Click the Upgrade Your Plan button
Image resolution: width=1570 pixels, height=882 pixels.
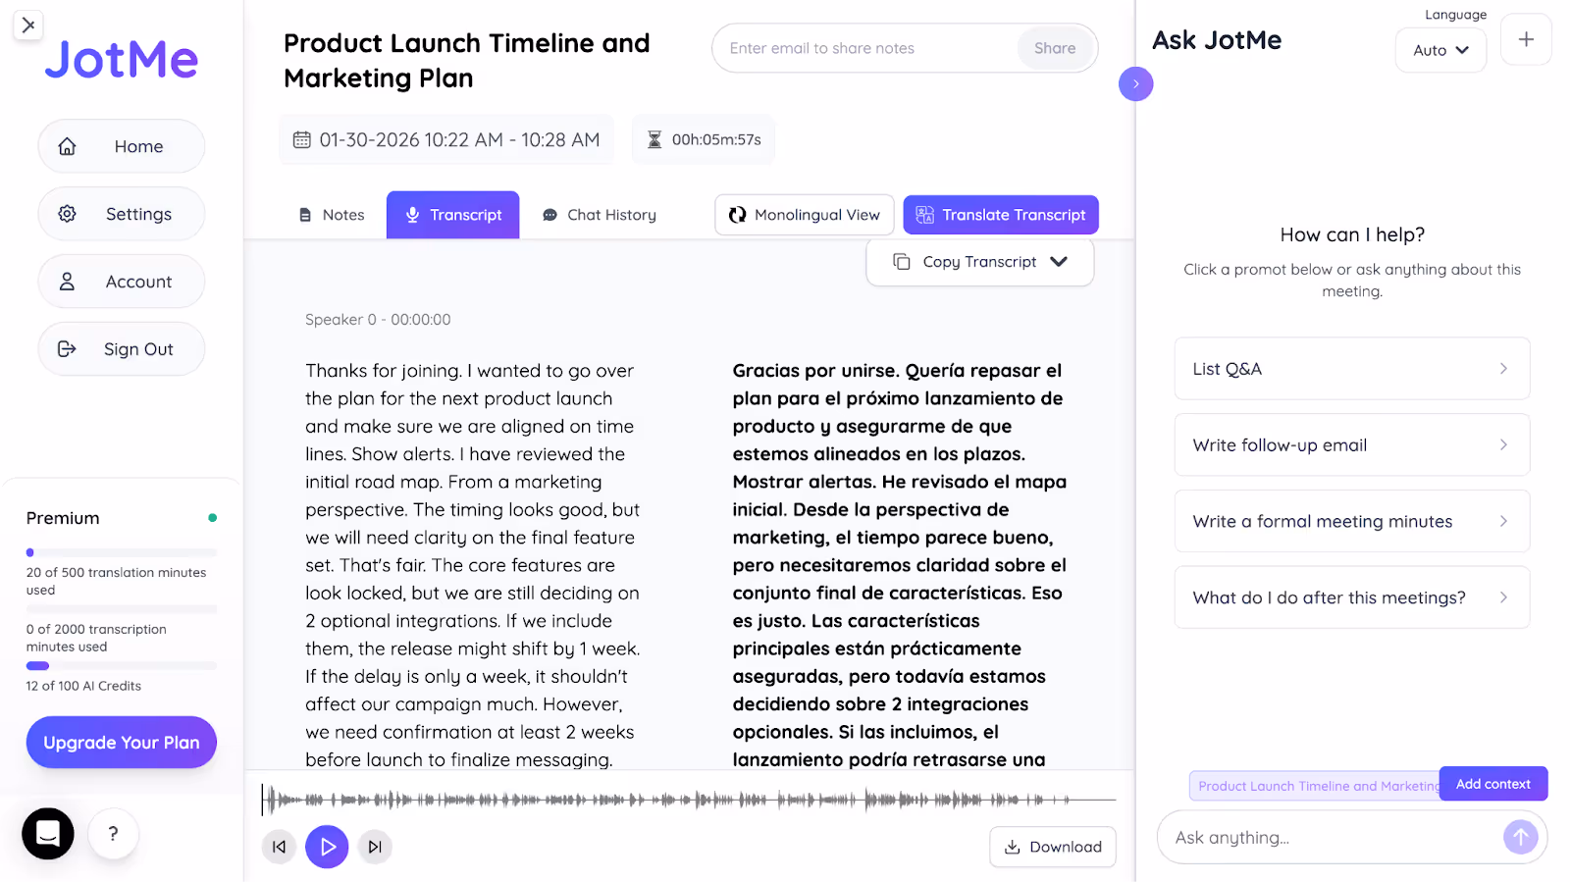point(122,743)
